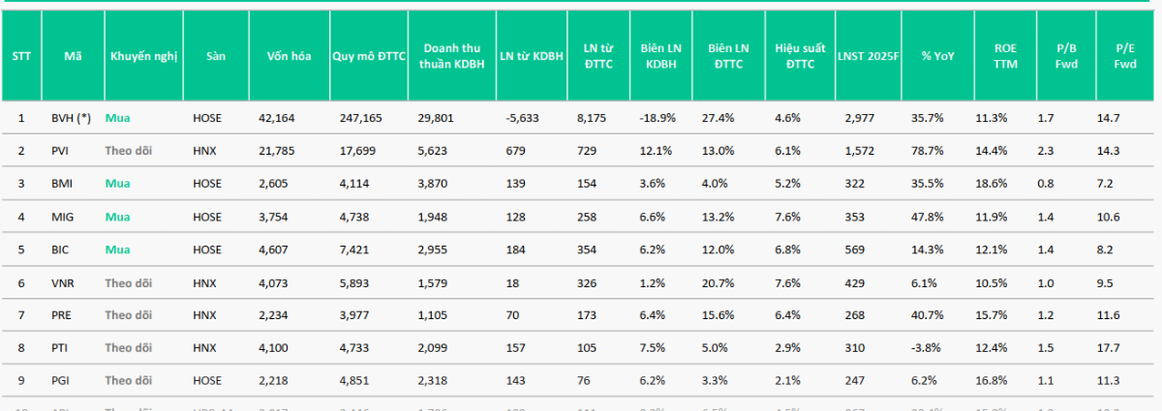1162x411 pixels.
Task: Click the 'ROE TTM' column header
Action: pyautogui.click(x=1005, y=56)
